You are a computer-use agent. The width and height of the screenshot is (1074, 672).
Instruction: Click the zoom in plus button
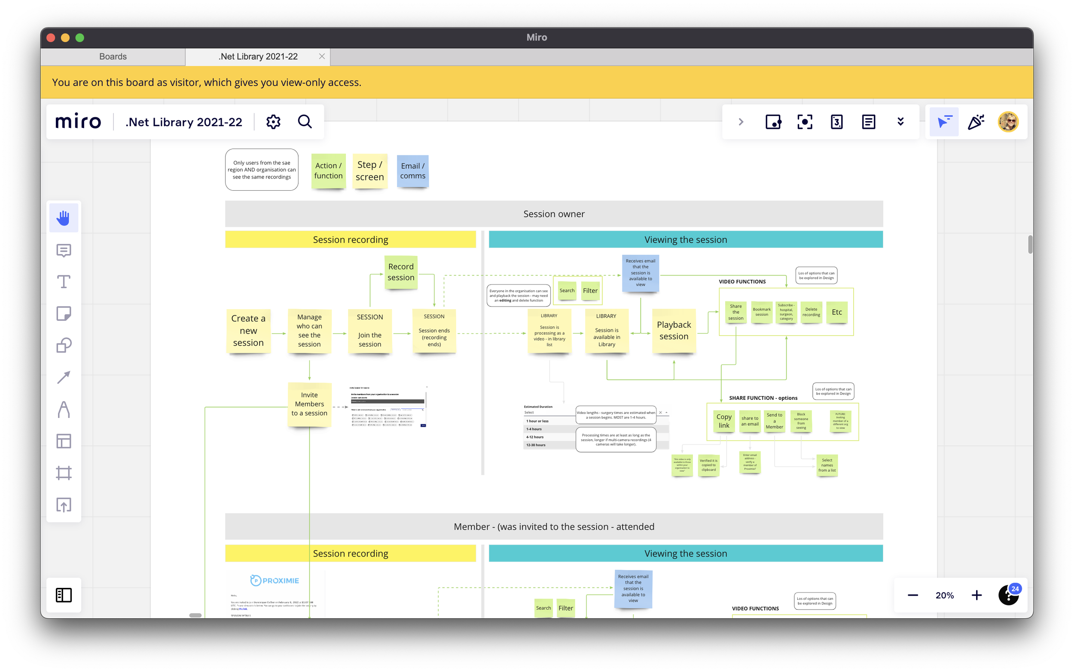tap(976, 595)
